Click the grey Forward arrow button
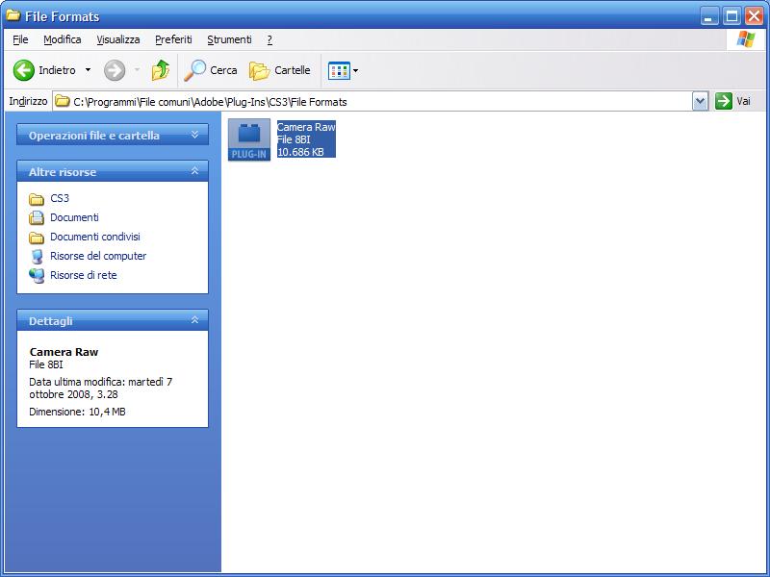 tap(115, 70)
